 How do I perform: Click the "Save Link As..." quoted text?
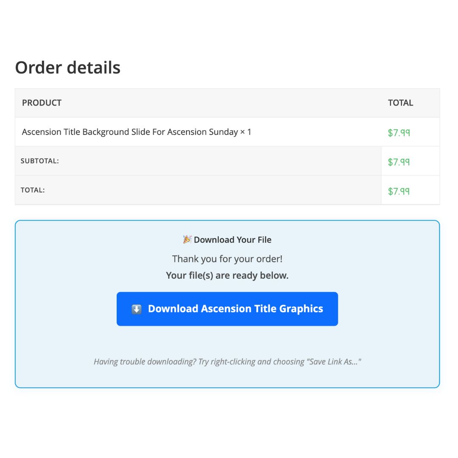point(333,362)
